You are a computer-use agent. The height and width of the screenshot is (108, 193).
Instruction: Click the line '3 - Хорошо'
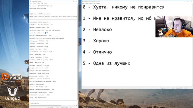[96, 41]
